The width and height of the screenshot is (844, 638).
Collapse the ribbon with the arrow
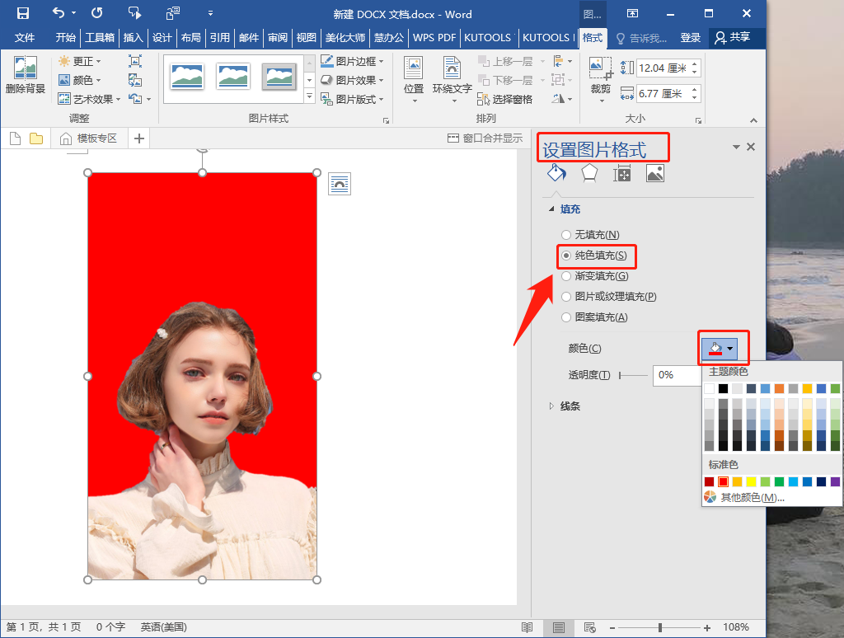coord(753,120)
